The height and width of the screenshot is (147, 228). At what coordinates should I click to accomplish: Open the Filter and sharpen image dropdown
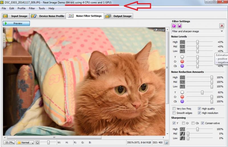198,31
